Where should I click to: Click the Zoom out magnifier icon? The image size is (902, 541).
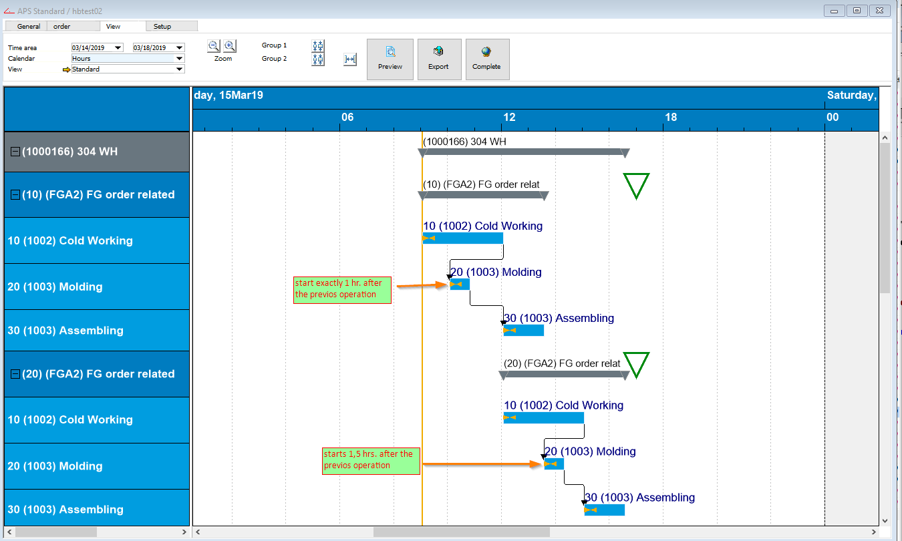tap(213, 45)
